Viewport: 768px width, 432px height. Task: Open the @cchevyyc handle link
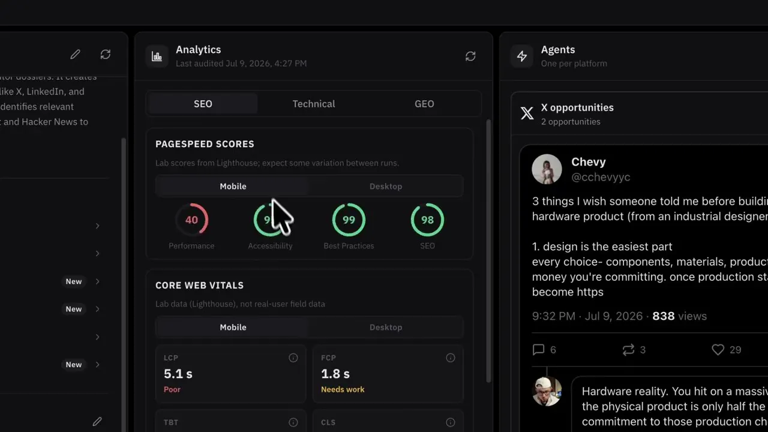click(601, 177)
